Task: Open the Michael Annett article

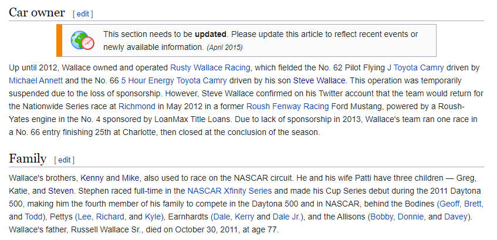Action: click(36, 80)
